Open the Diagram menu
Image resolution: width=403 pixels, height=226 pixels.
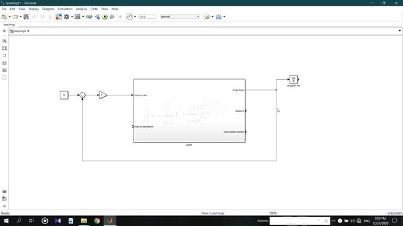(x=48, y=9)
